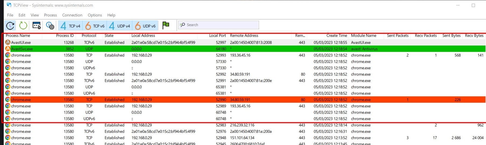Sort by State column header
The height and width of the screenshot is (145, 486).
coord(109,36)
